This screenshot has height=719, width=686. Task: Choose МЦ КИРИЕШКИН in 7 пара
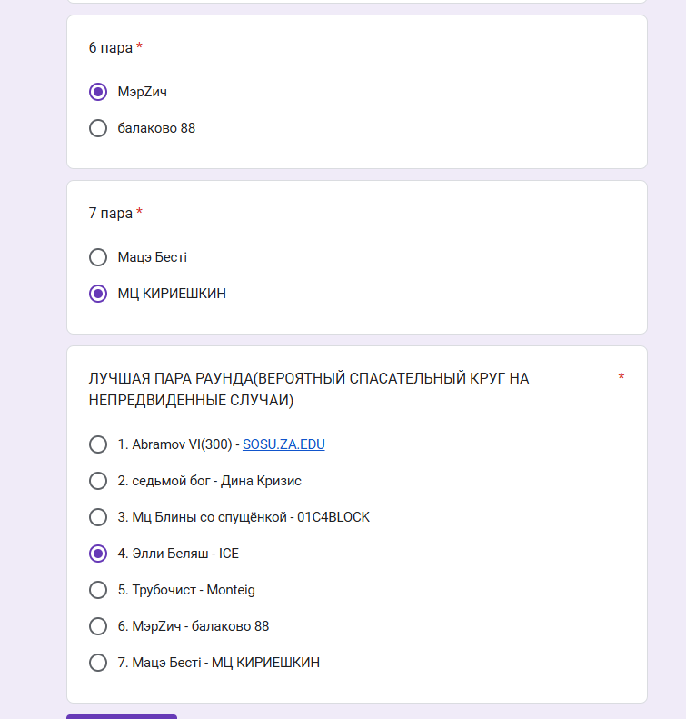click(x=98, y=294)
